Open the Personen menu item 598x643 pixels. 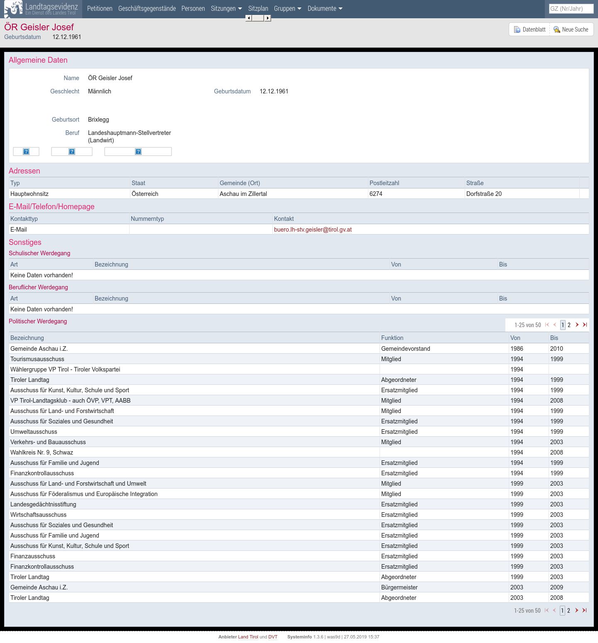tap(193, 9)
